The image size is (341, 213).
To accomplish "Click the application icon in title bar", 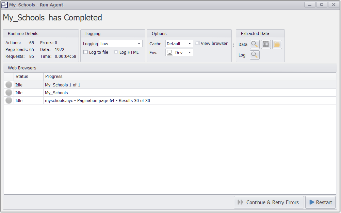I will (4, 5).
